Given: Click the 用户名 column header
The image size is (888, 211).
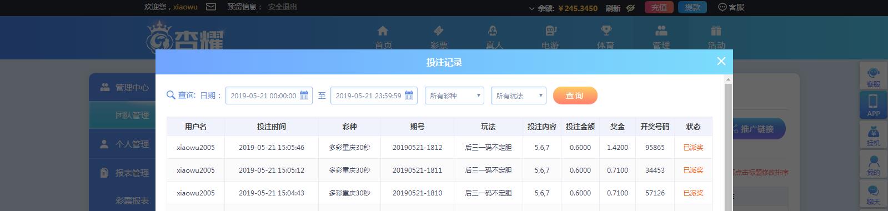Looking at the screenshot, I should (195, 127).
